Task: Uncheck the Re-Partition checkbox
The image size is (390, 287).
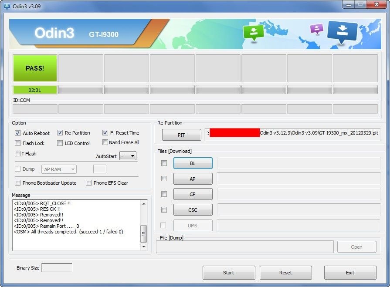Action: pos(60,133)
